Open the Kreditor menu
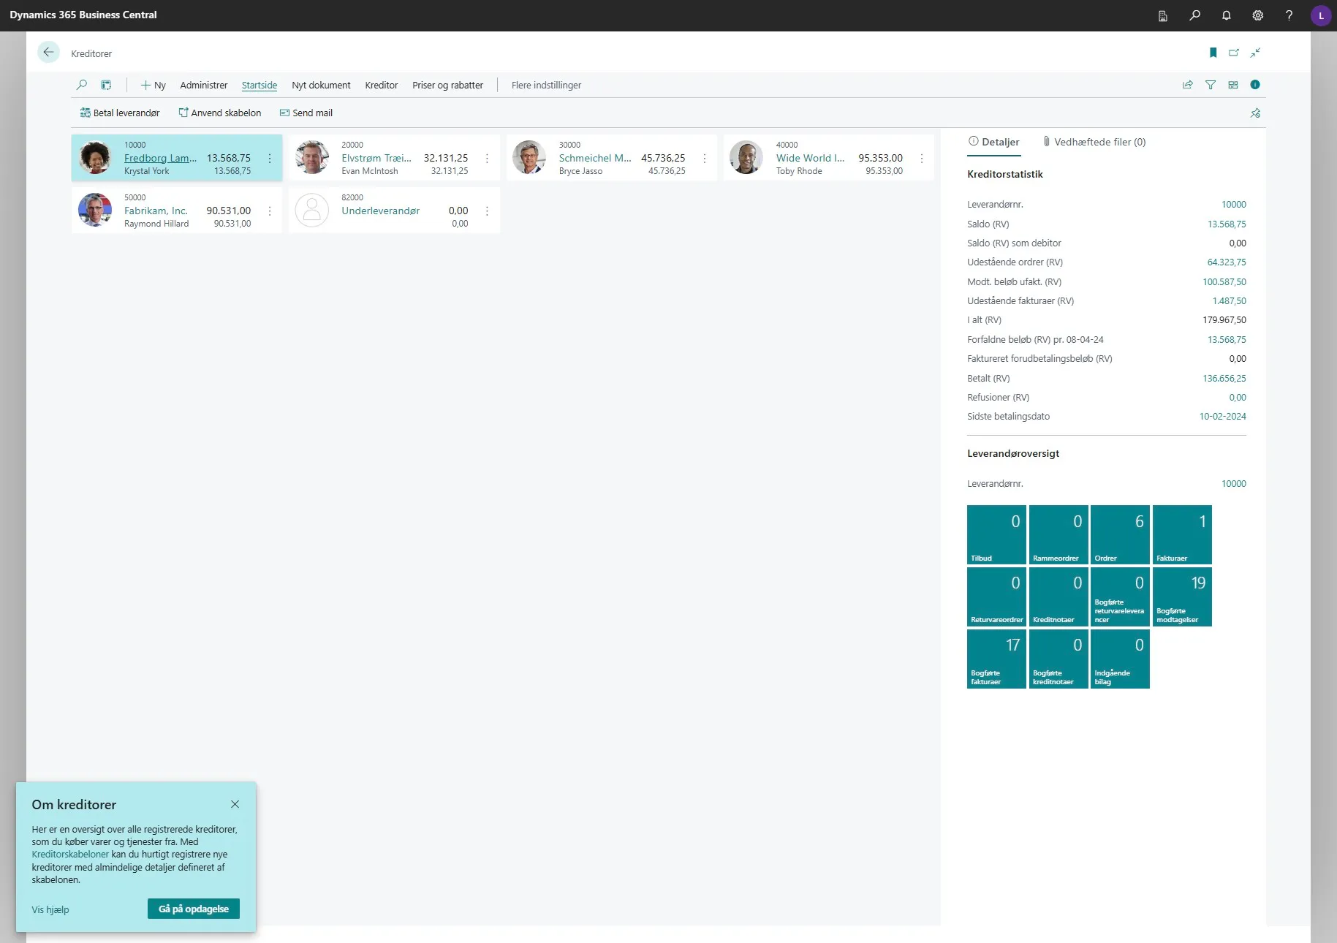This screenshot has width=1337, height=943. point(382,86)
